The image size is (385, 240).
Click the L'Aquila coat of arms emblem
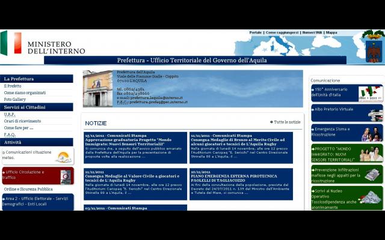click(373, 47)
